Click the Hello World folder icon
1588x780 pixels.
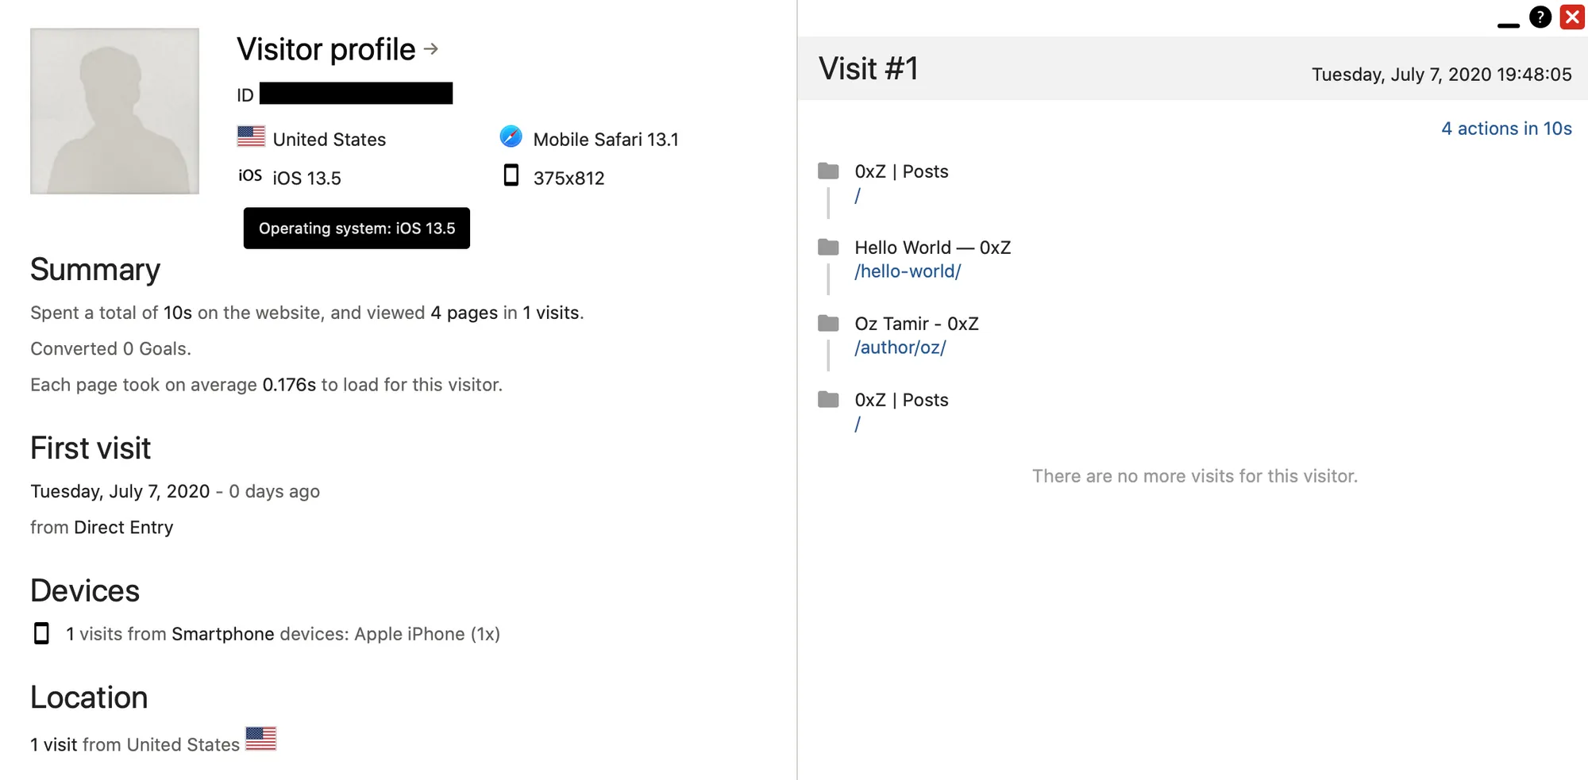tap(828, 247)
